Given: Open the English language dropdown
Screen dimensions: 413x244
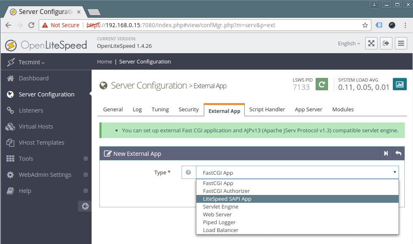Looking at the screenshot, I should tap(349, 43).
